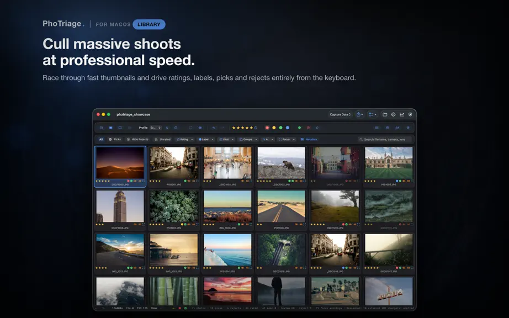Click the search filename input field

[385, 140]
